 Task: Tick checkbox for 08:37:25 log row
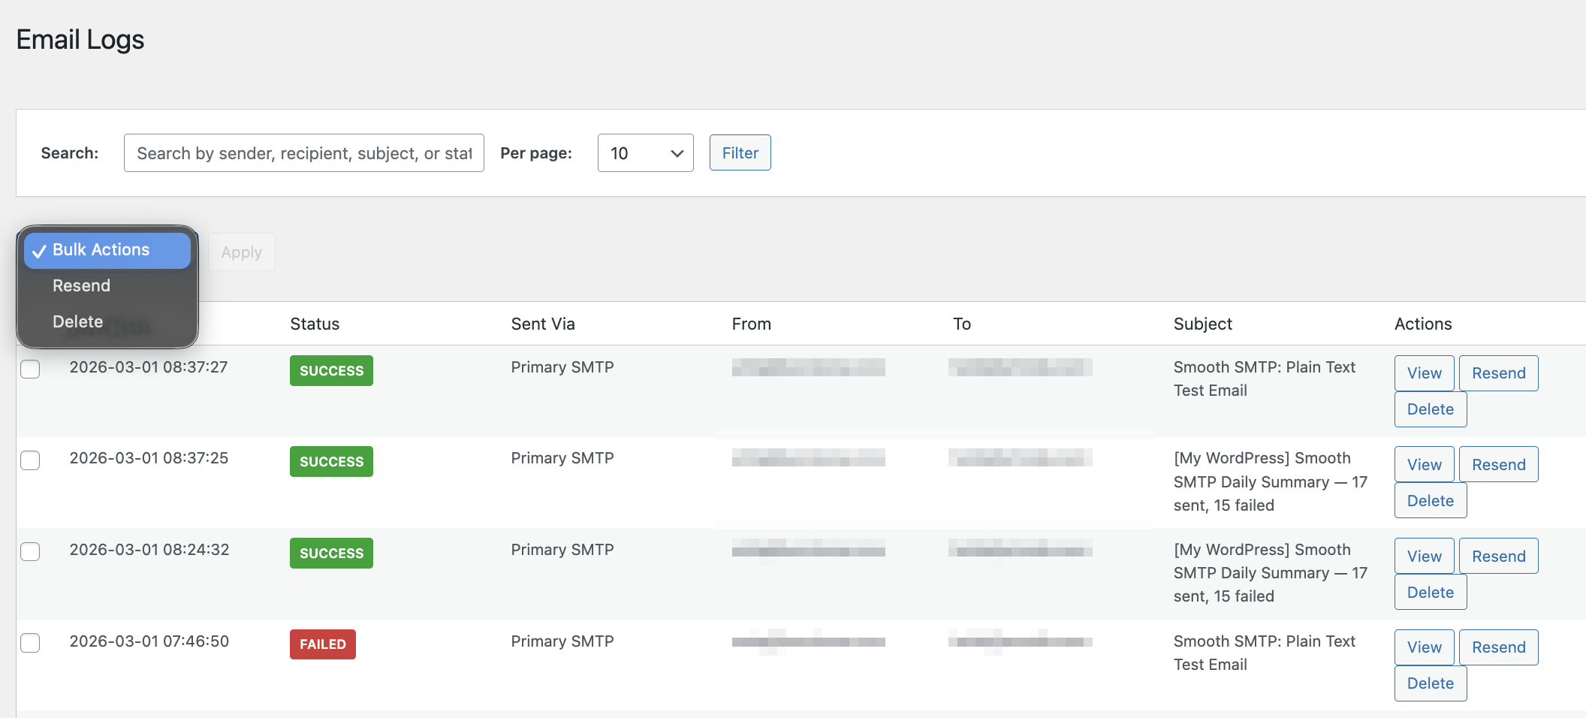pos(30,460)
